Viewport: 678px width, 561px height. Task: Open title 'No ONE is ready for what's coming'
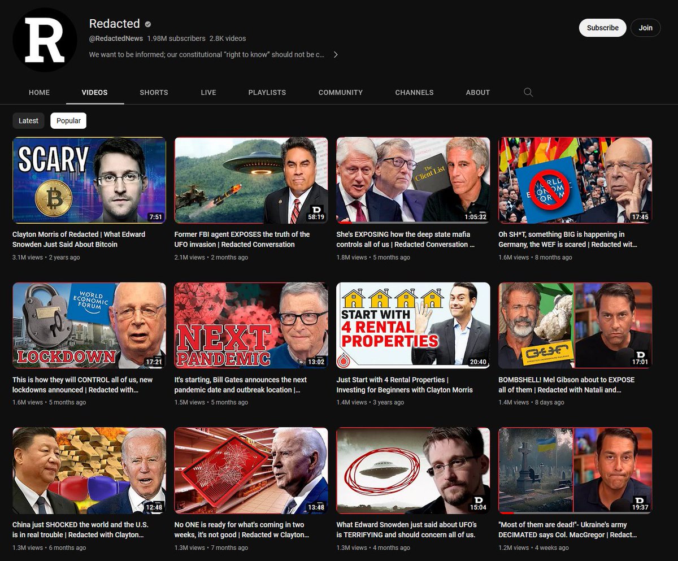[242, 530]
